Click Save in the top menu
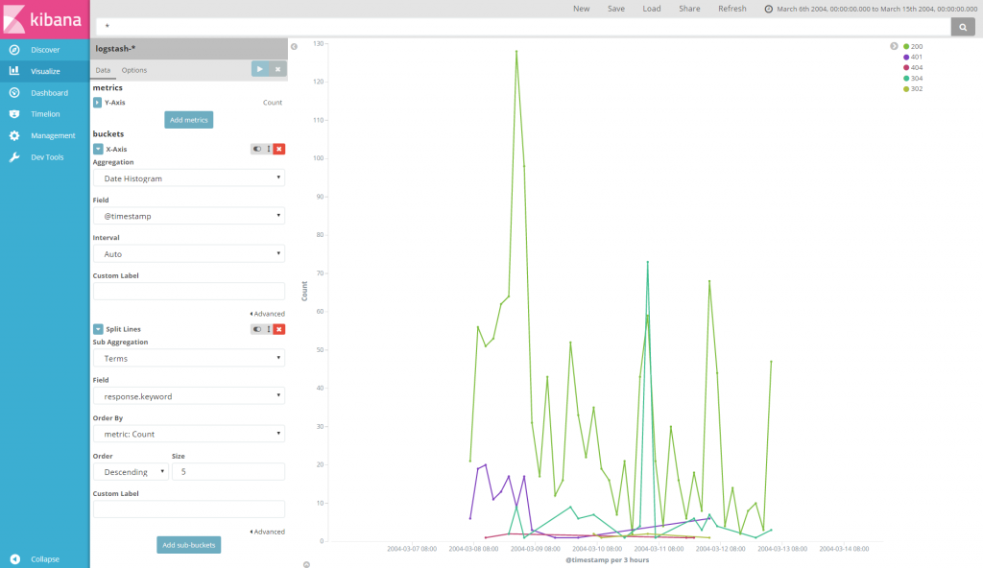The width and height of the screenshot is (983, 568). [x=615, y=9]
